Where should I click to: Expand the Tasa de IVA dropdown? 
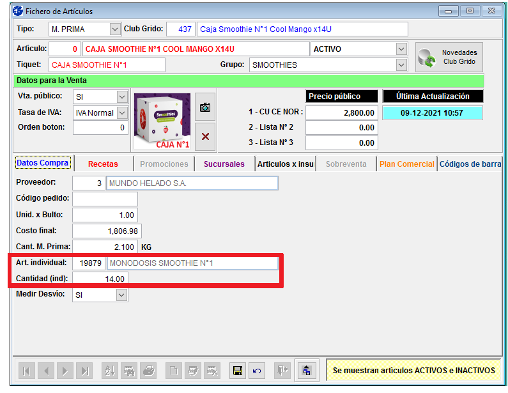(x=122, y=113)
